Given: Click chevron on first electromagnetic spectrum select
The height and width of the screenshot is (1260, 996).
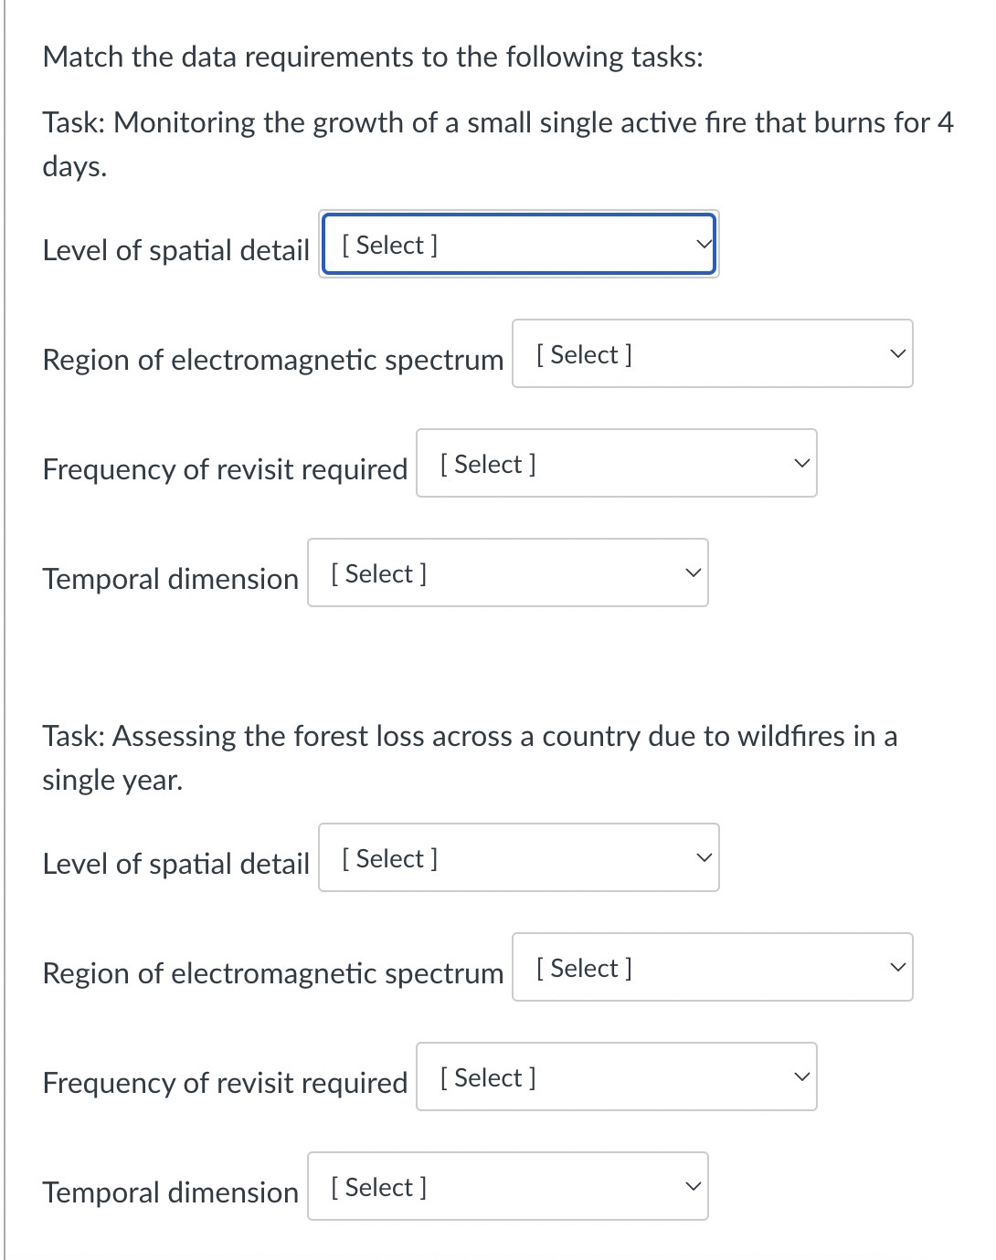Looking at the screenshot, I should [897, 353].
